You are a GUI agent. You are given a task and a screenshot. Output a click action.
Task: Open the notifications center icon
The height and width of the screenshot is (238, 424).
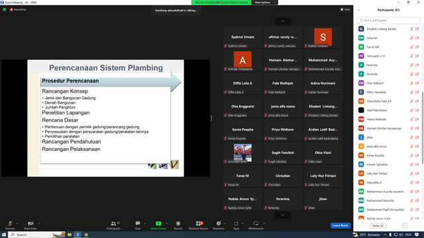coord(417,235)
